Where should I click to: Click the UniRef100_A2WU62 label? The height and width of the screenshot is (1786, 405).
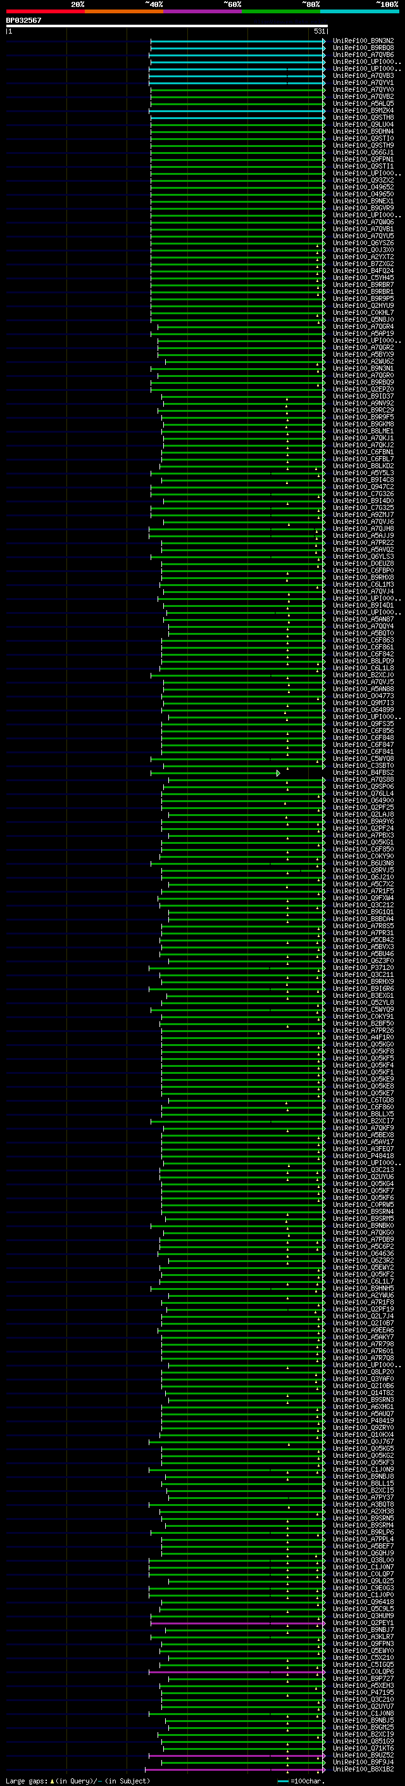(x=363, y=362)
